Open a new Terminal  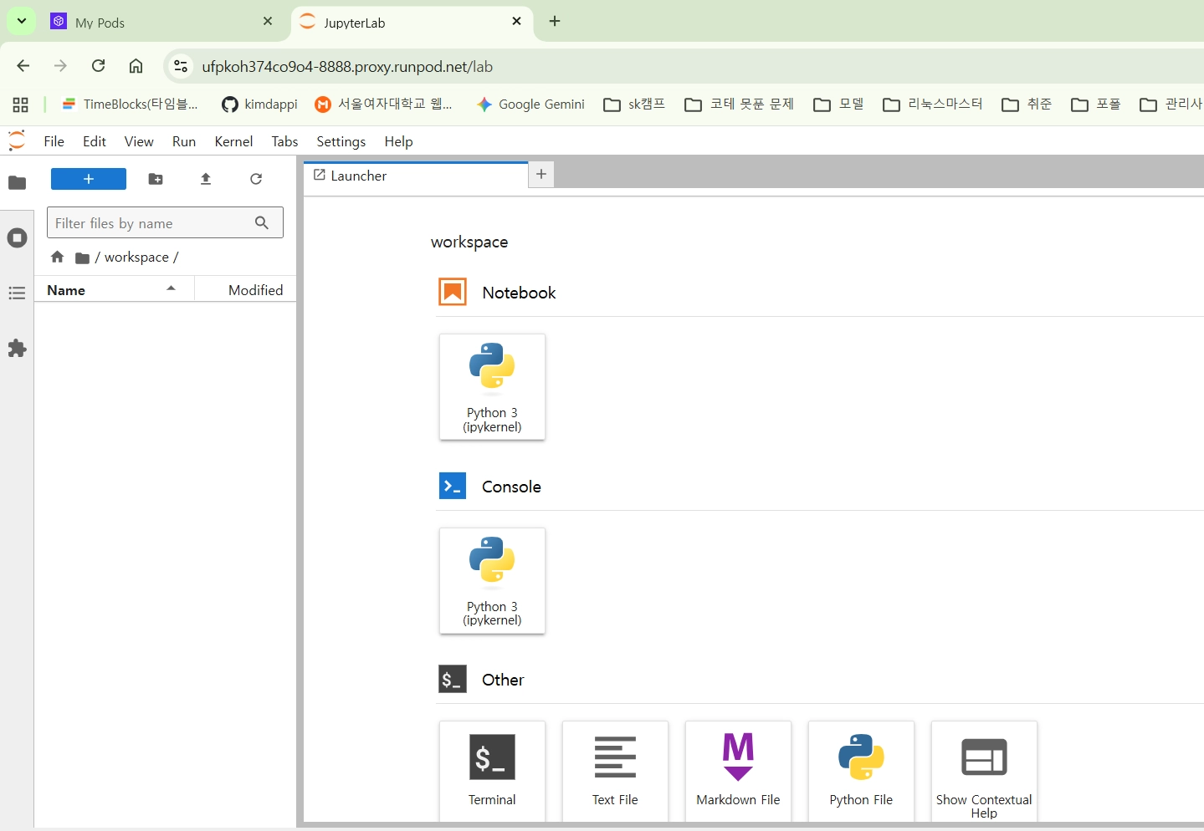[x=492, y=772]
